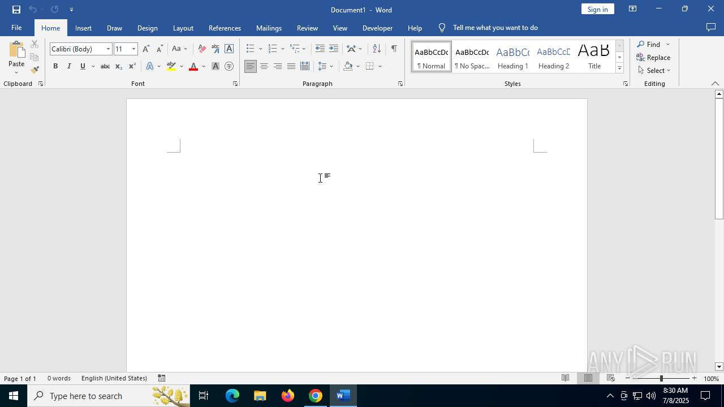Toggle Align Left paragraph alignment
The image size is (724, 407).
251,66
